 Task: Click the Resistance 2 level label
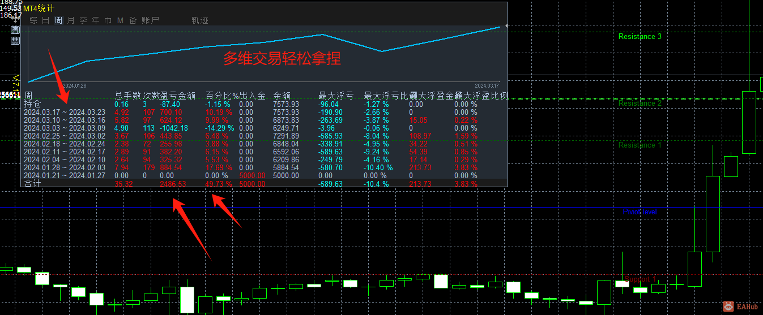tap(640, 103)
